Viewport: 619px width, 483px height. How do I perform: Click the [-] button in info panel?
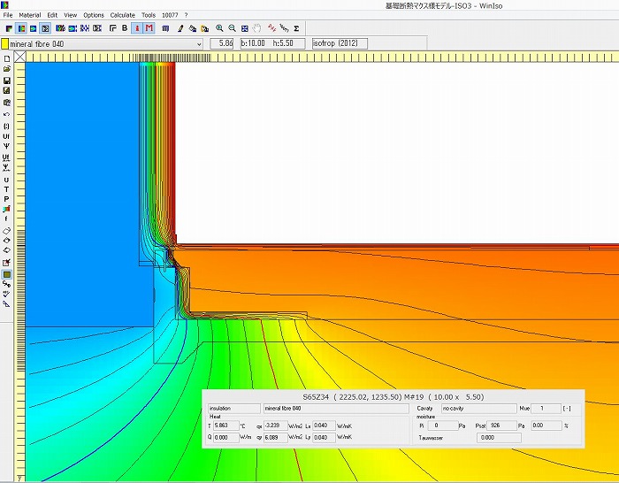pyautogui.click(x=566, y=409)
